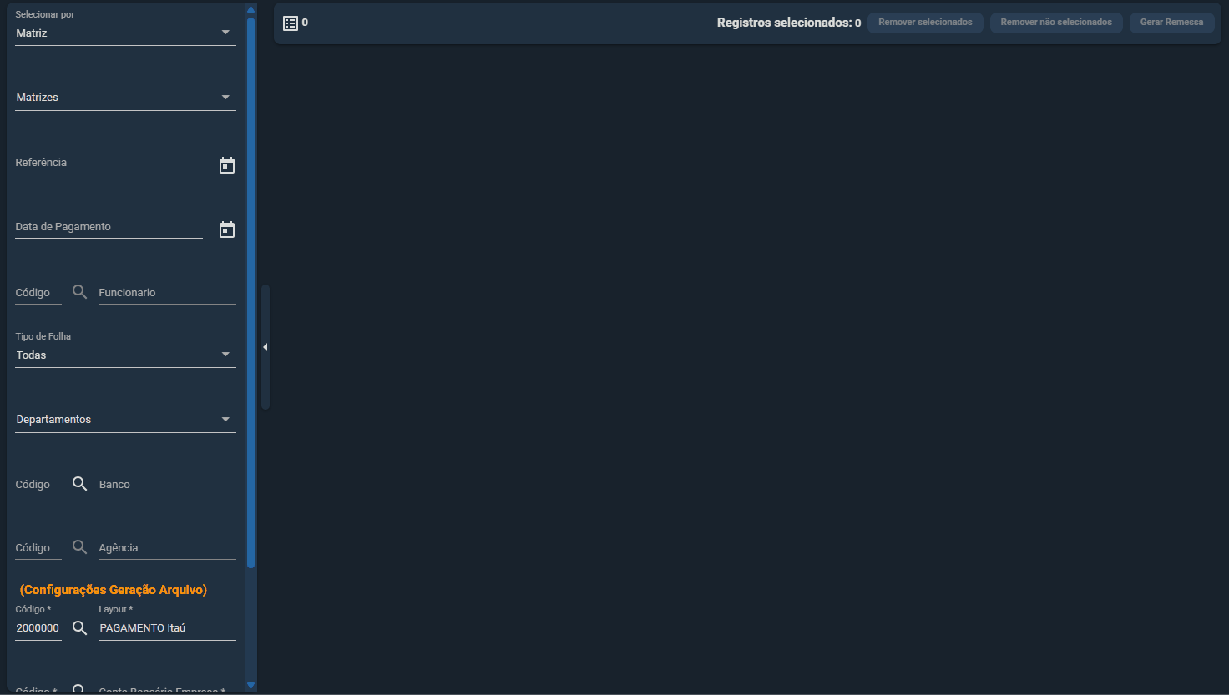Click the sidebar scroll down arrow
This screenshot has height=695, width=1229.
coord(250,686)
